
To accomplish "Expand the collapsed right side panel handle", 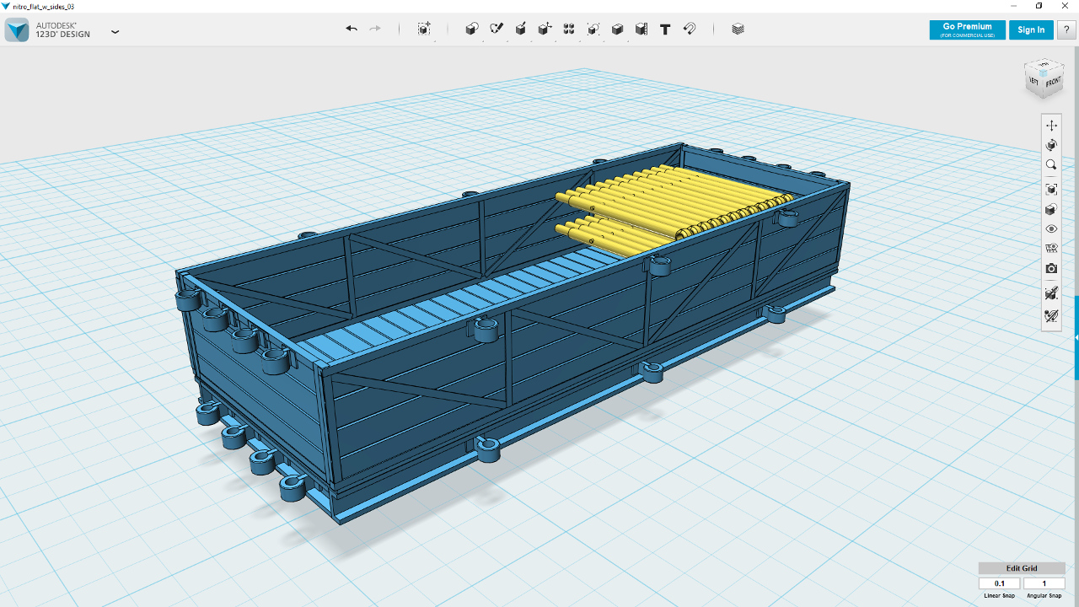I will pyautogui.click(x=1076, y=337).
